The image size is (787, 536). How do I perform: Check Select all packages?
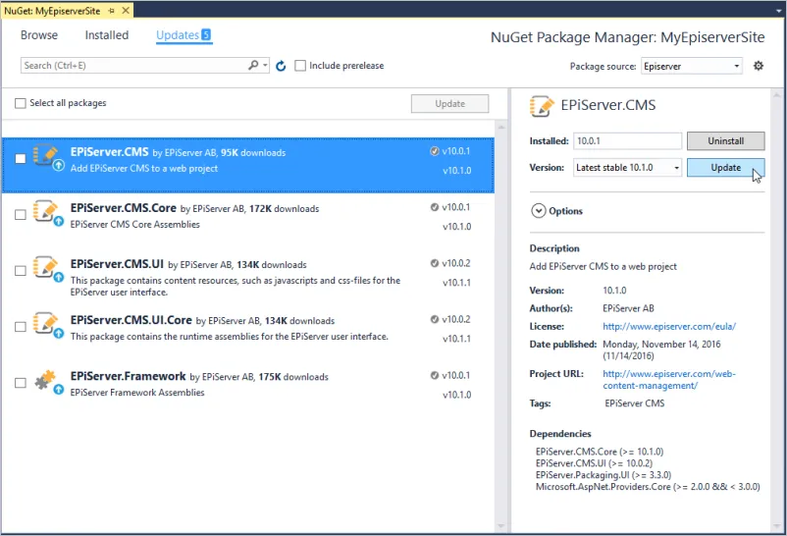20,103
